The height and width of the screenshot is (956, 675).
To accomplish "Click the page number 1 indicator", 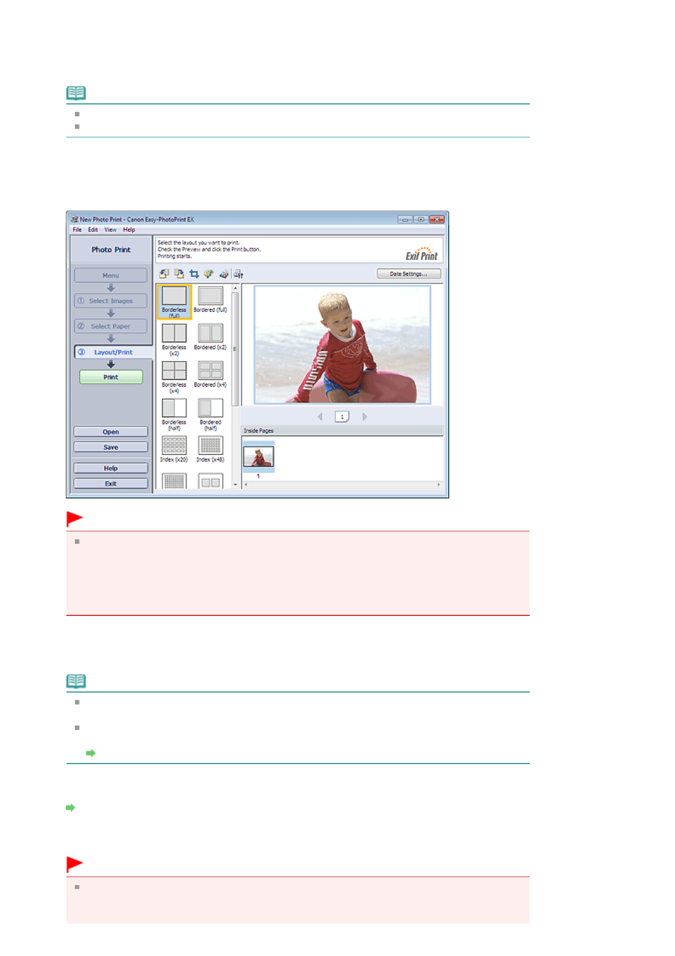I will 342,417.
